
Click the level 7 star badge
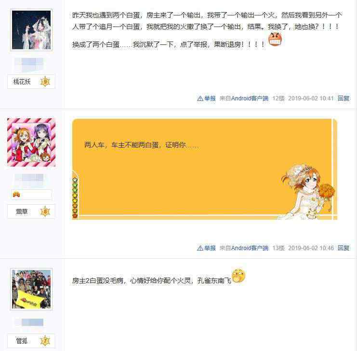(x=45, y=341)
